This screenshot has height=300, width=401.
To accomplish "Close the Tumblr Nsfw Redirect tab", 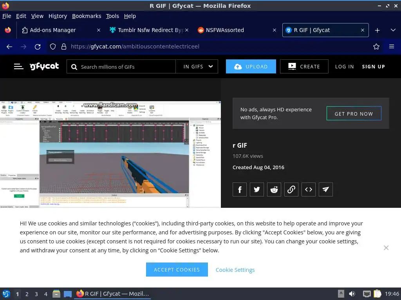I will [x=187, y=30].
